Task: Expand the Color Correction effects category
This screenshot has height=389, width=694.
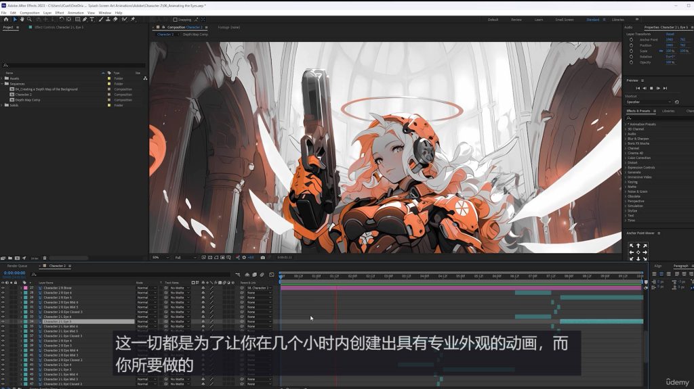Action: point(626,158)
